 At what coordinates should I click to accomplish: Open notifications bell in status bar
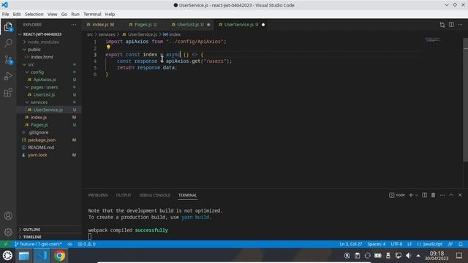[461, 244]
